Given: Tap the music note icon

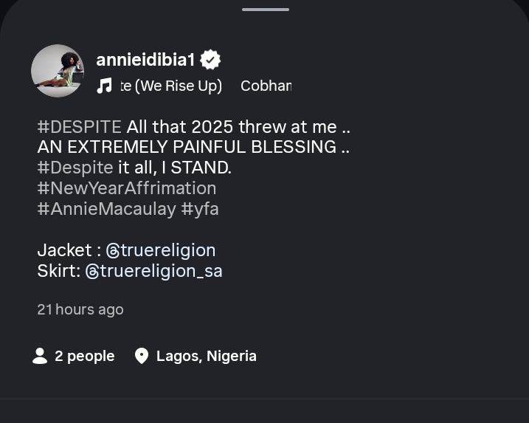Looking at the screenshot, I should 105,86.
